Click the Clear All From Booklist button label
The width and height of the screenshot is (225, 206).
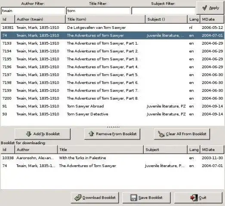(186, 134)
